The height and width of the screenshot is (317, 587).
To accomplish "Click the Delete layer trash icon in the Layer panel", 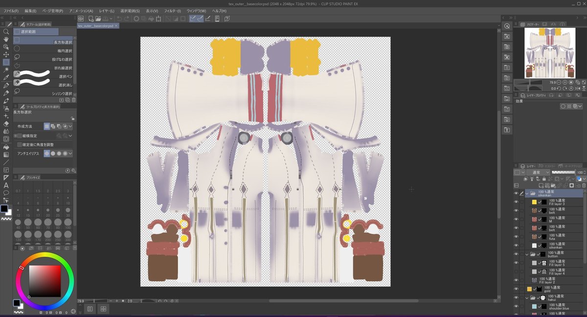I will [x=583, y=185].
